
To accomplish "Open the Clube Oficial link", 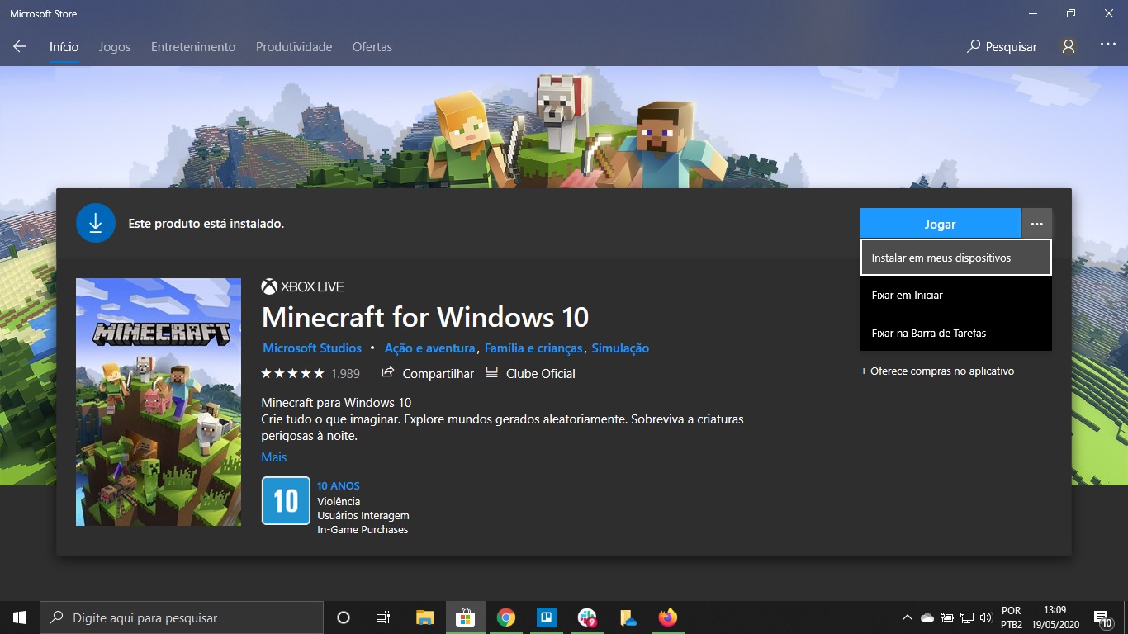I will (x=530, y=374).
